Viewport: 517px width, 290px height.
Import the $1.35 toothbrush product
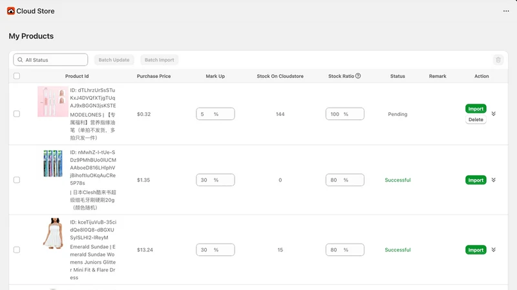[x=476, y=180]
